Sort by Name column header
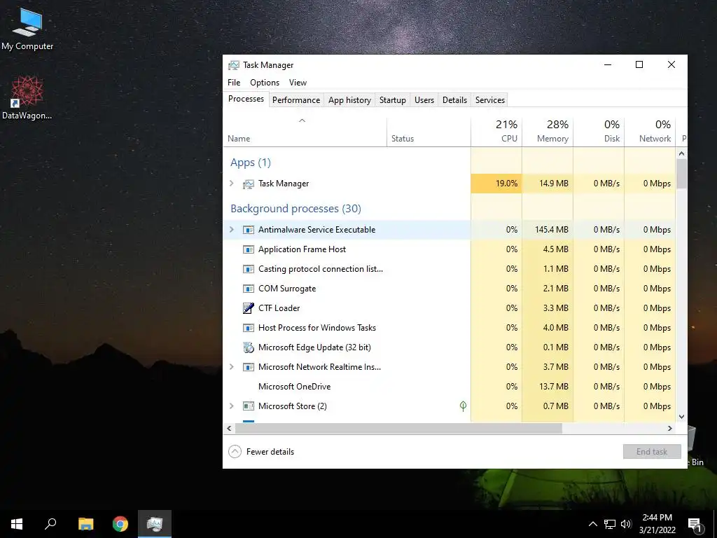717x538 pixels. click(x=305, y=132)
